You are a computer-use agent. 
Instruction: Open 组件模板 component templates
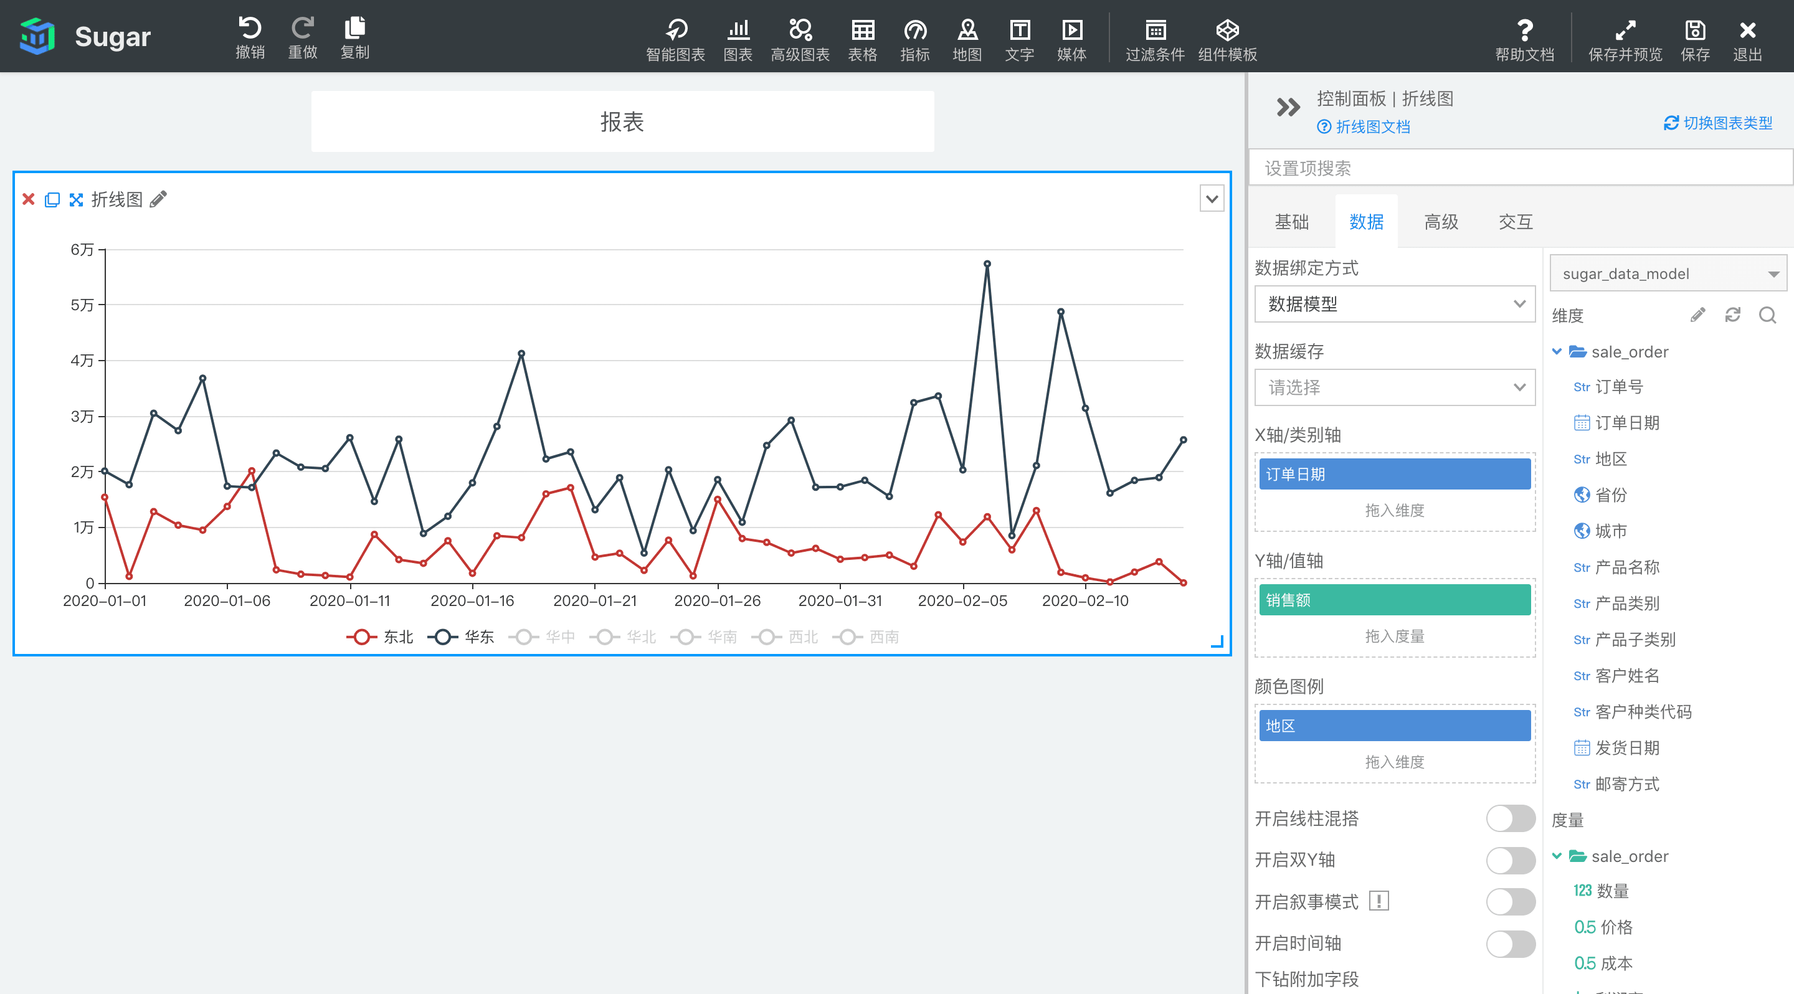tap(1227, 31)
